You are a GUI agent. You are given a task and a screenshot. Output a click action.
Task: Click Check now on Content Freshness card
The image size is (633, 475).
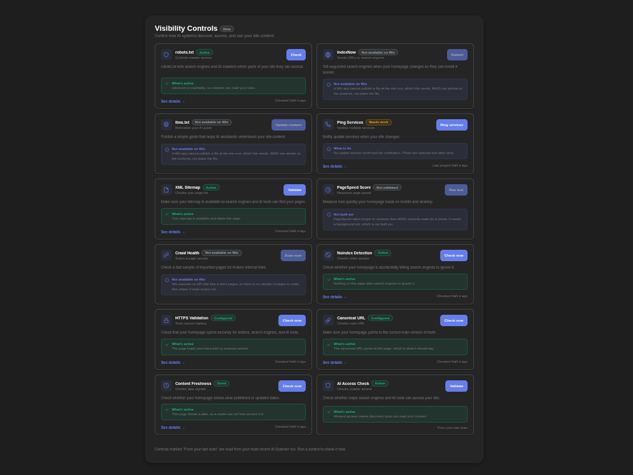(x=292, y=386)
